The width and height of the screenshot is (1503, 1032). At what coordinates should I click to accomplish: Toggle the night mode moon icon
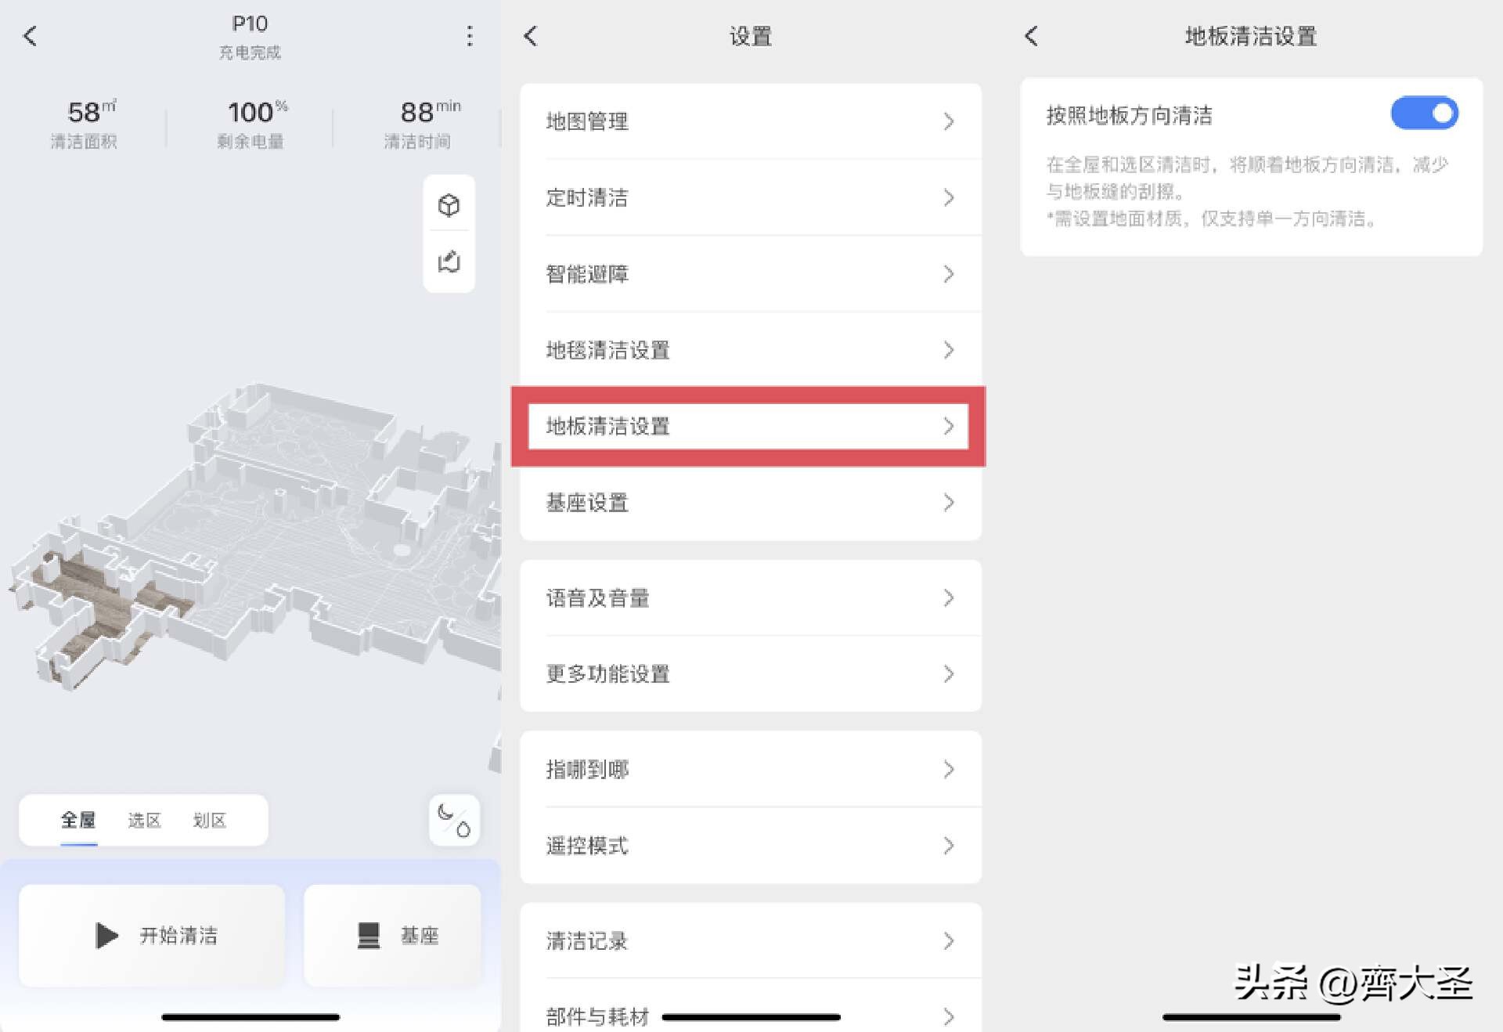(x=452, y=820)
